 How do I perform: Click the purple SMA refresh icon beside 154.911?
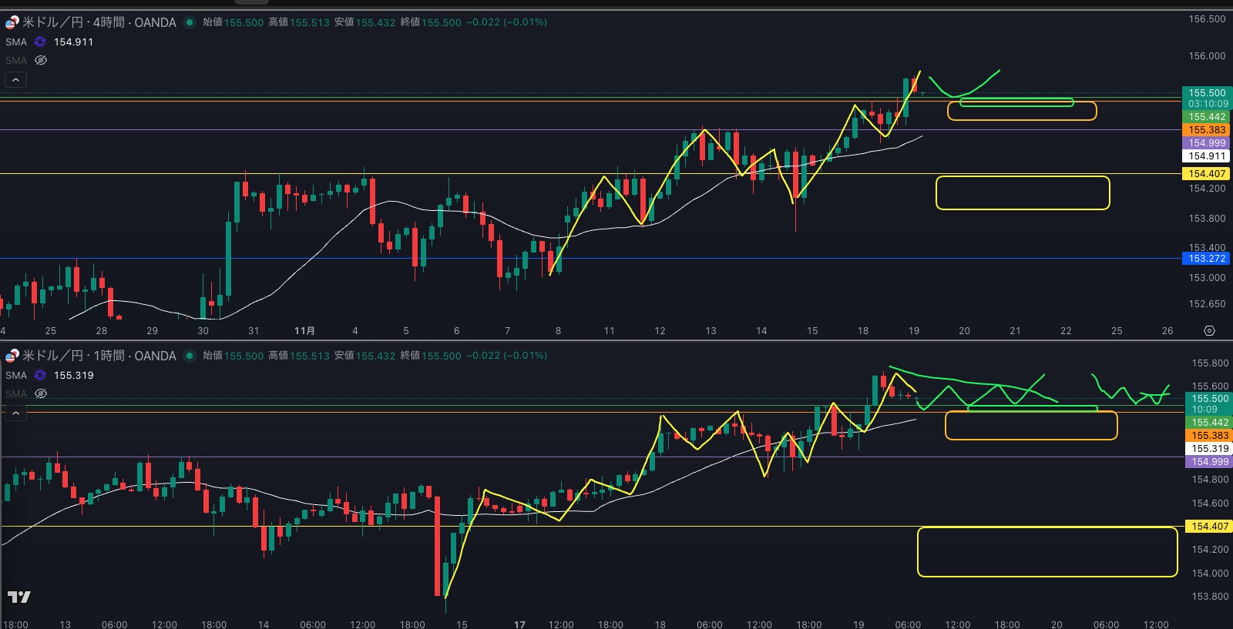(x=40, y=42)
